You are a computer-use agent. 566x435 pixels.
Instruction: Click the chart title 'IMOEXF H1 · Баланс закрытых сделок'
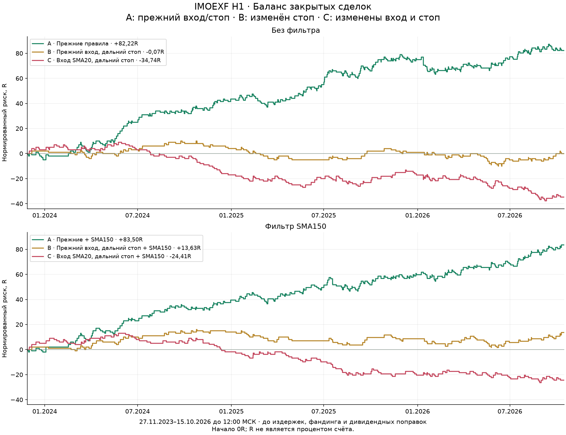coord(283,7)
